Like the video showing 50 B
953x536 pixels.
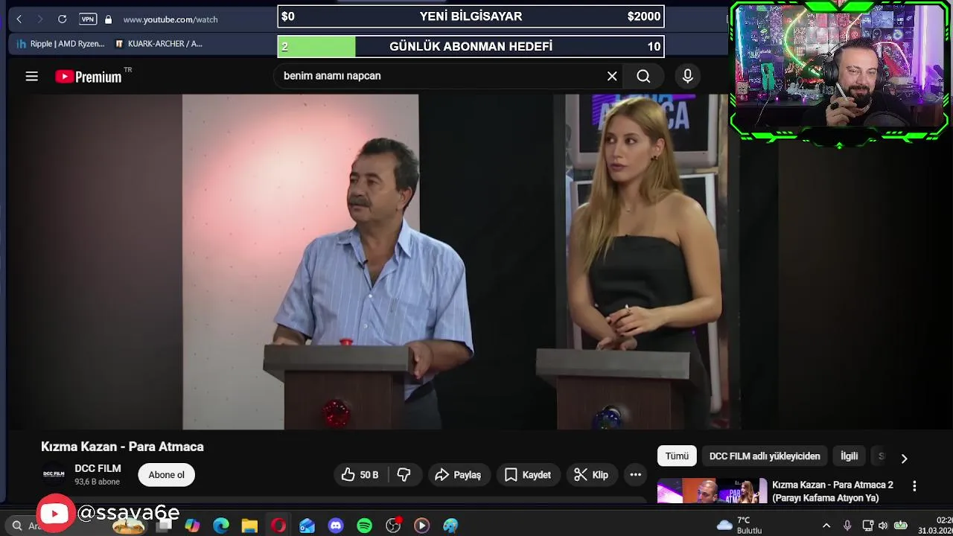tap(361, 475)
